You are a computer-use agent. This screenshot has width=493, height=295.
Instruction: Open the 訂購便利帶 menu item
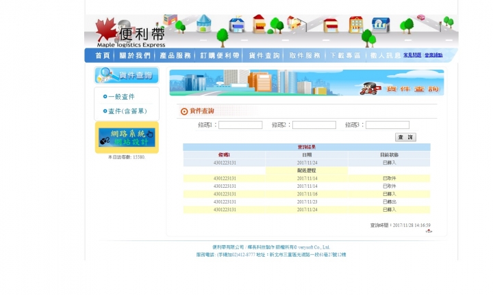tap(220, 55)
